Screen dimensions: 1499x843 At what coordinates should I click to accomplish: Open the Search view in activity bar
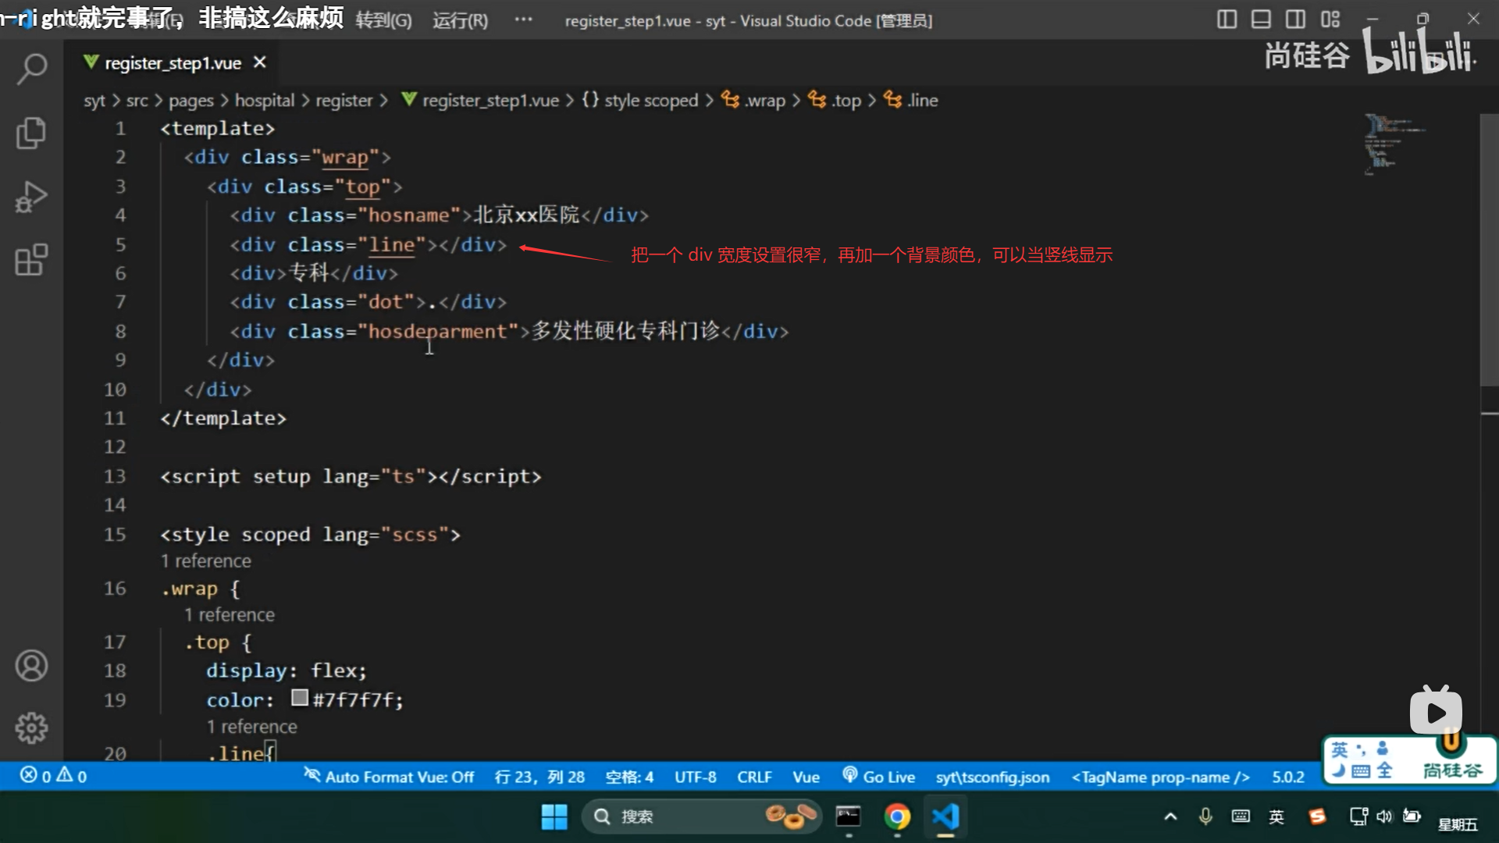click(31, 69)
